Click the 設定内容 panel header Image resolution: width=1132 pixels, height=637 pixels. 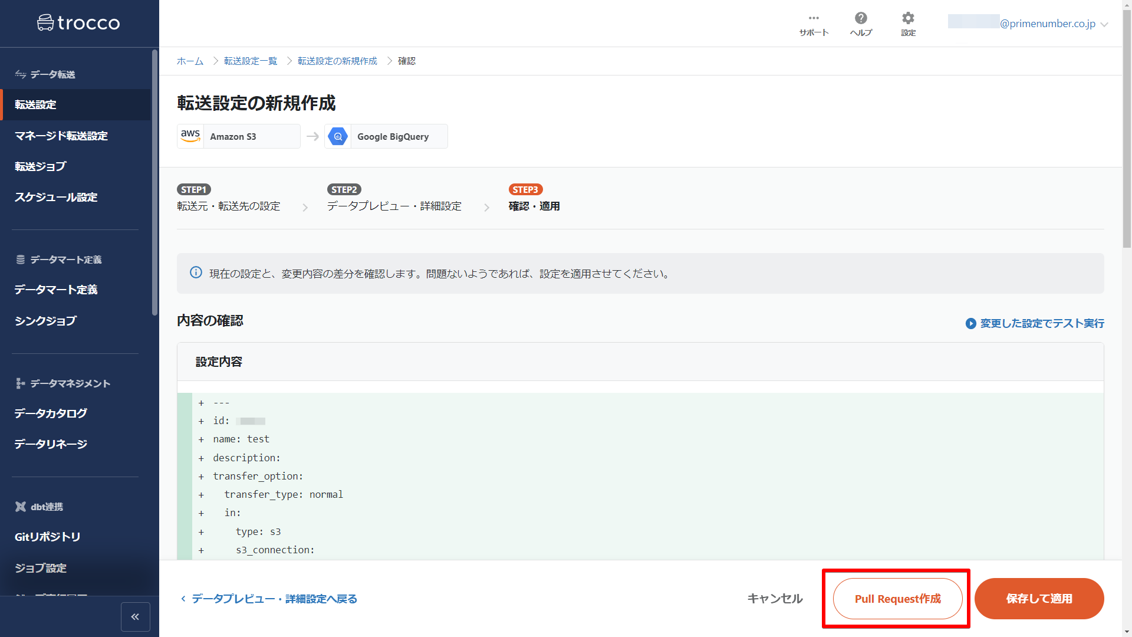(640, 362)
